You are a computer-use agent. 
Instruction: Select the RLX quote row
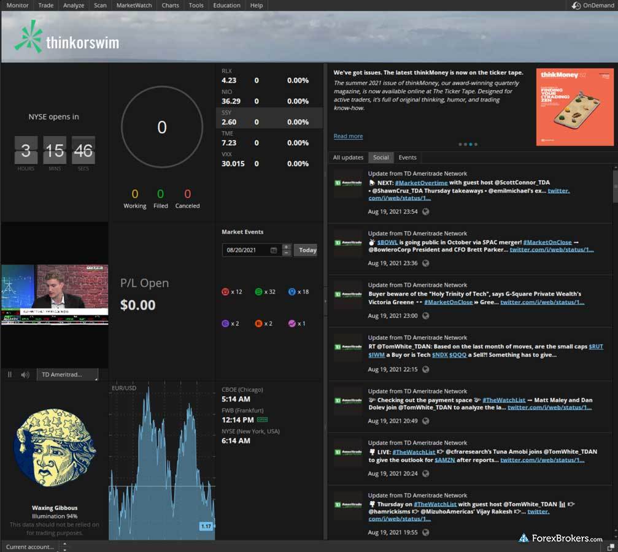click(269, 77)
